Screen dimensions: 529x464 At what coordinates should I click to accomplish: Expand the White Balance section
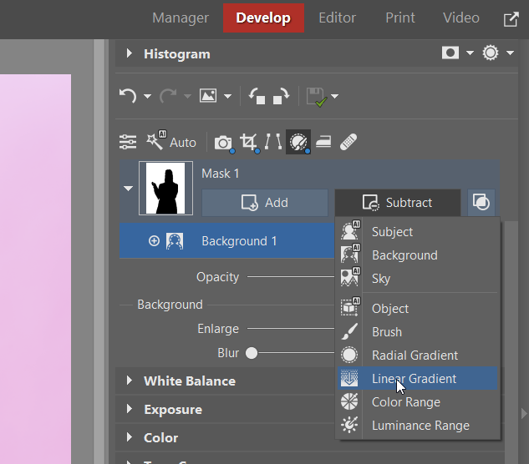pos(130,381)
